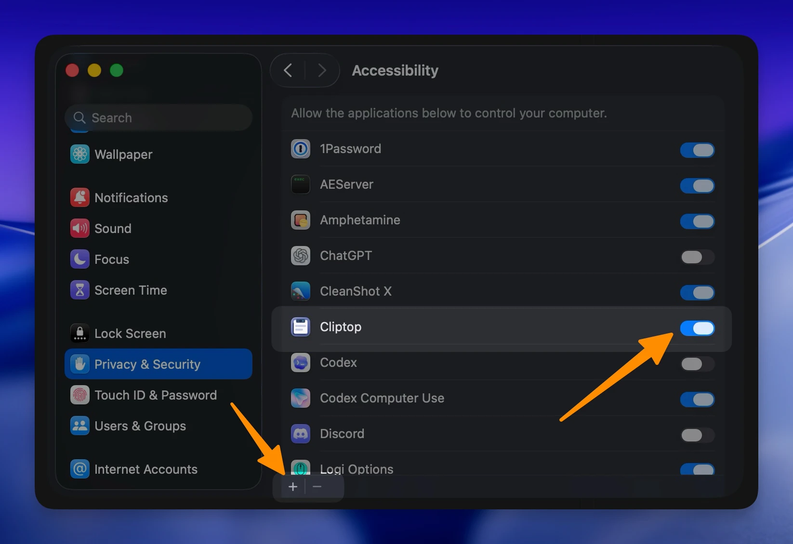Click the Codex Computer Use icon
The image size is (793, 544).
pyautogui.click(x=301, y=398)
